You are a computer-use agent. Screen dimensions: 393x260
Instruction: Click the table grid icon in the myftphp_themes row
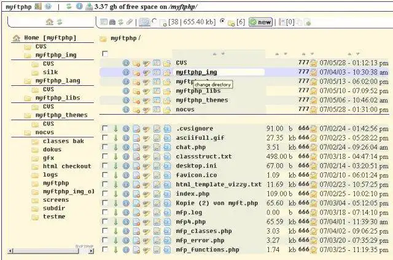coord(157,100)
